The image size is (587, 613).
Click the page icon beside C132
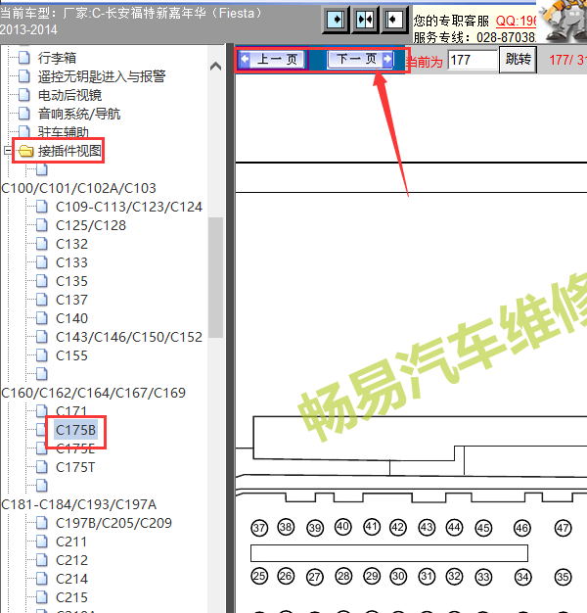coord(42,244)
